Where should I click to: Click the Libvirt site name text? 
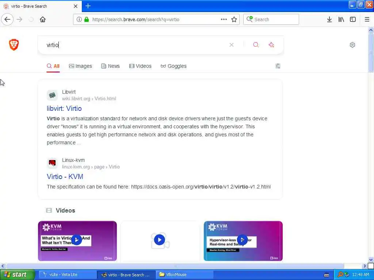pyautogui.click(x=69, y=92)
